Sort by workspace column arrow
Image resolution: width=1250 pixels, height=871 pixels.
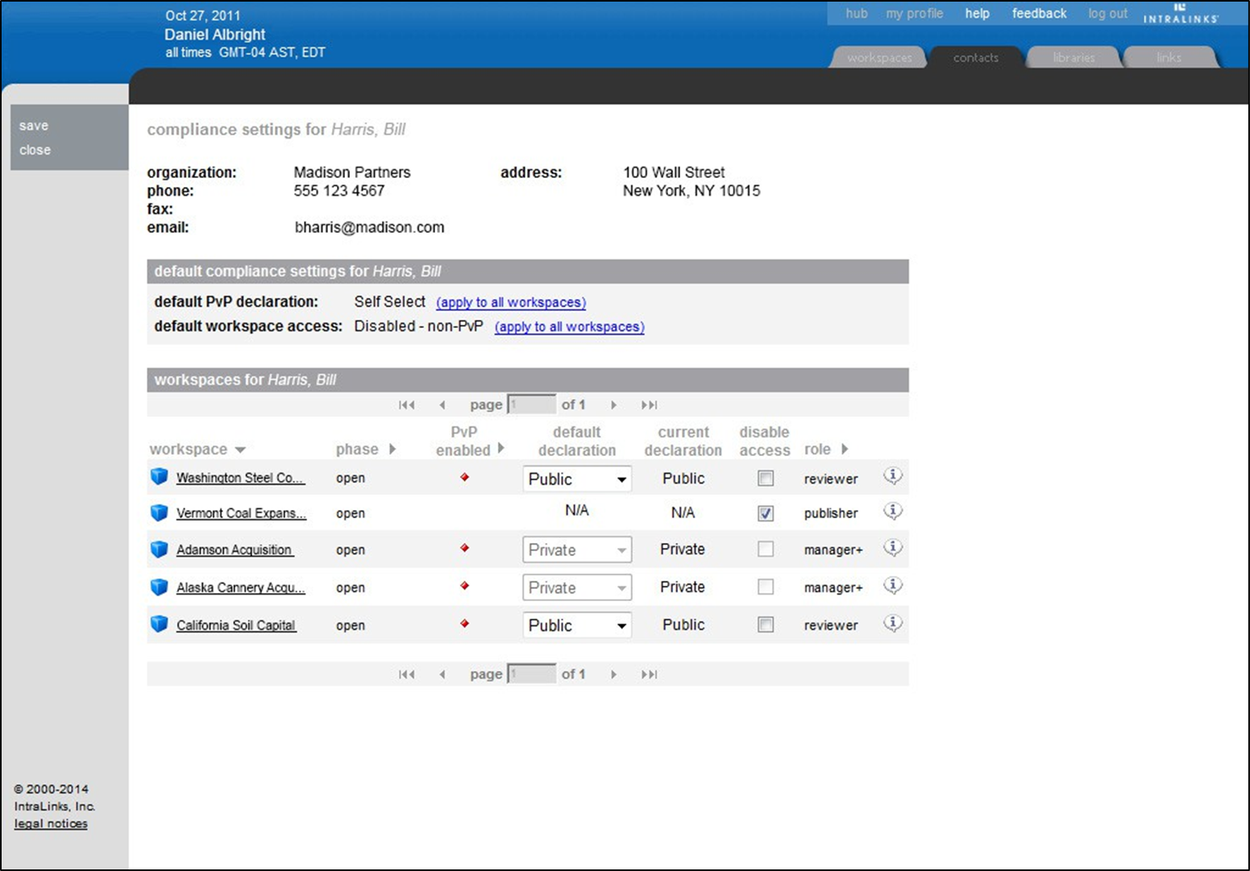[240, 450]
